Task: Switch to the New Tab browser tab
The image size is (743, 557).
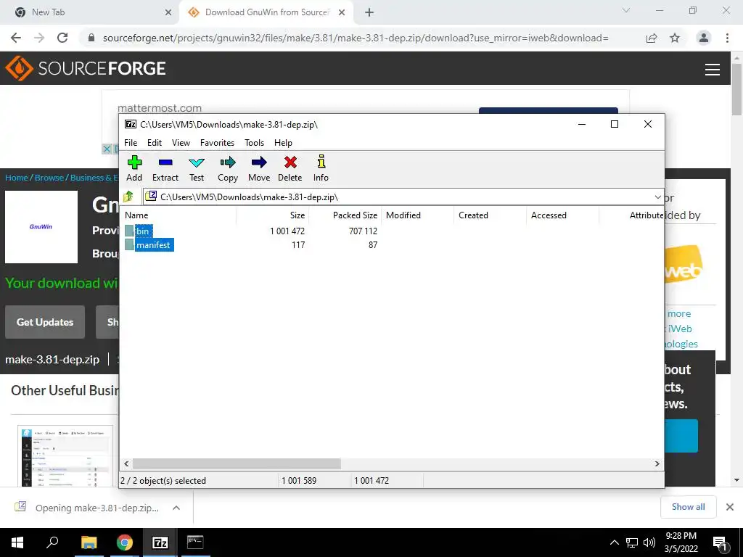Action: click(90, 12)
